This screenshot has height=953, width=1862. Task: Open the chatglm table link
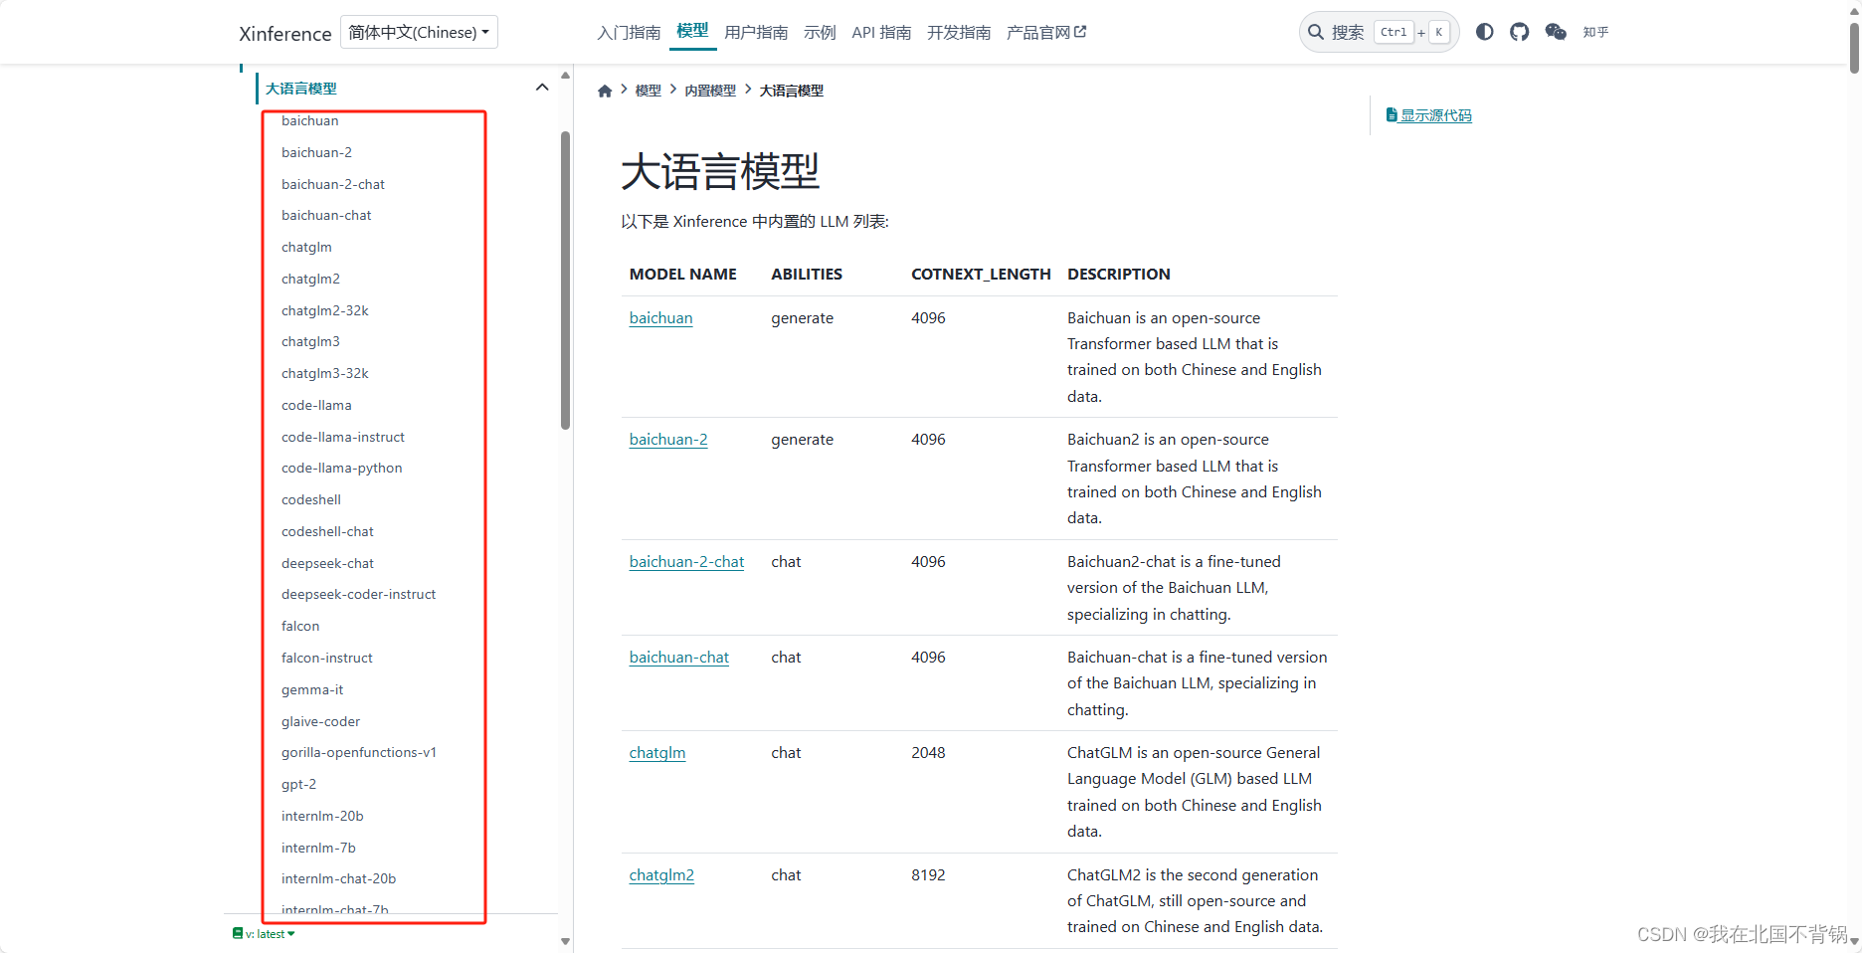click(x=656, y=753)
